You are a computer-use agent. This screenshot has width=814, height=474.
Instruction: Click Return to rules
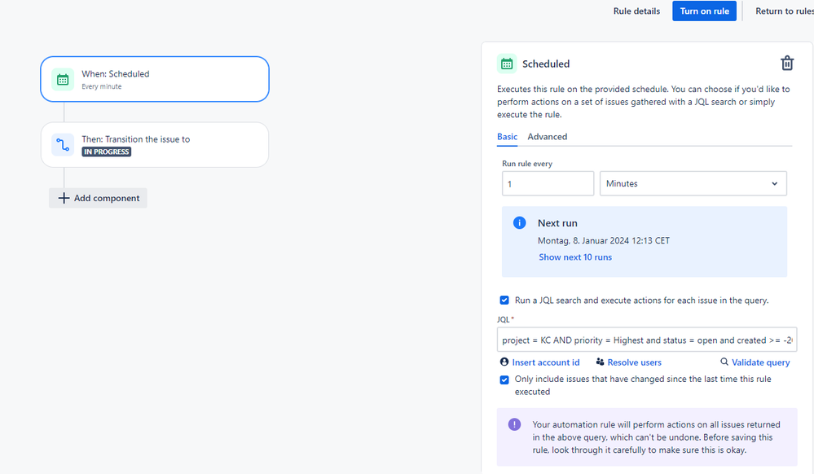coord(784,11)
